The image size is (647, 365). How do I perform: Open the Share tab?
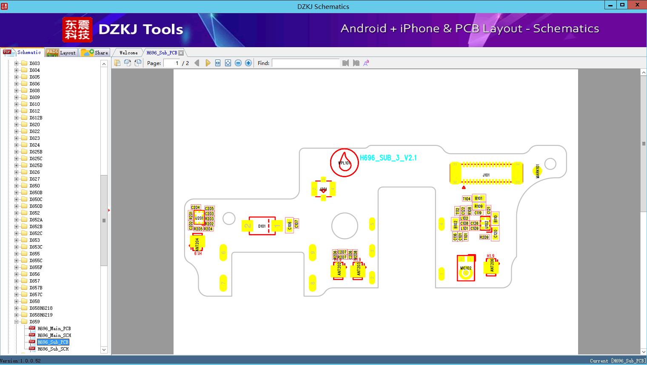point(94,52)
